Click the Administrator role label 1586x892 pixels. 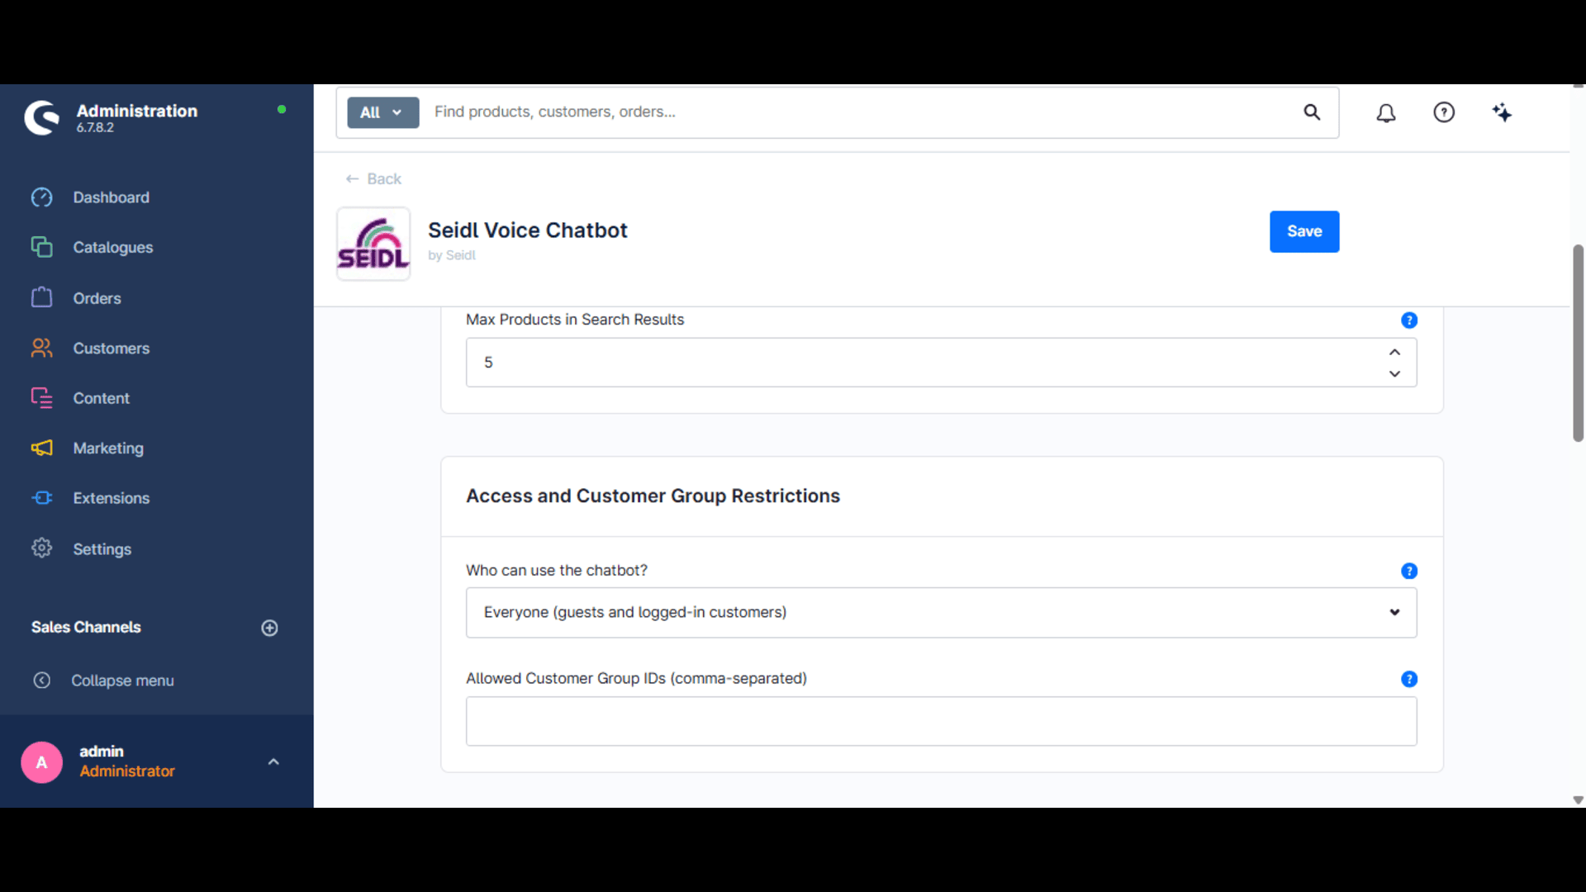[x=127, y=771]
